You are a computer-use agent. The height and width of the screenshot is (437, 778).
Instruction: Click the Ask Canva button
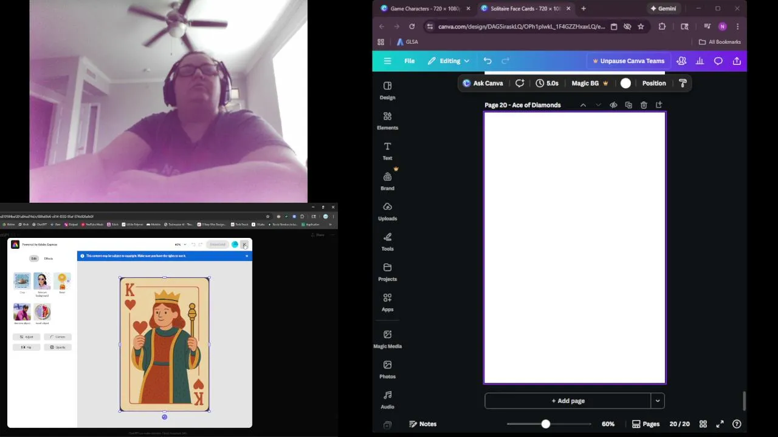click(483, 83)
